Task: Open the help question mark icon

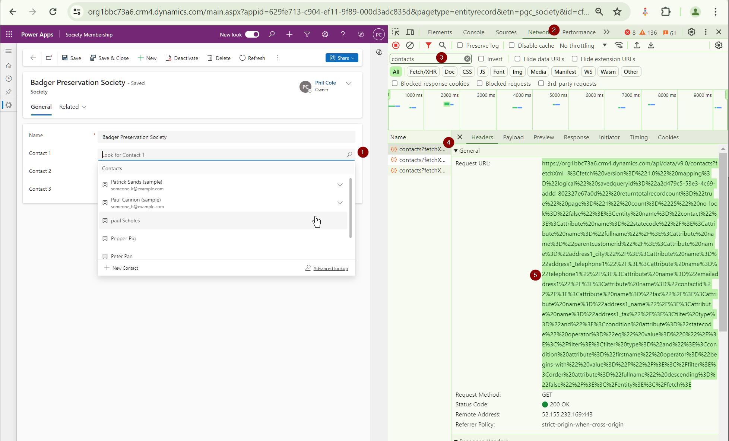Action: pos(343,34)
